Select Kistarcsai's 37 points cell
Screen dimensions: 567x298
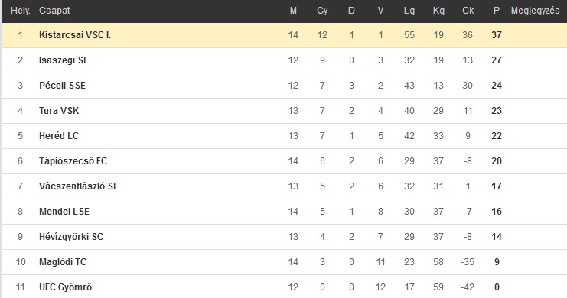pyautogui.click(x=497, y=35)
